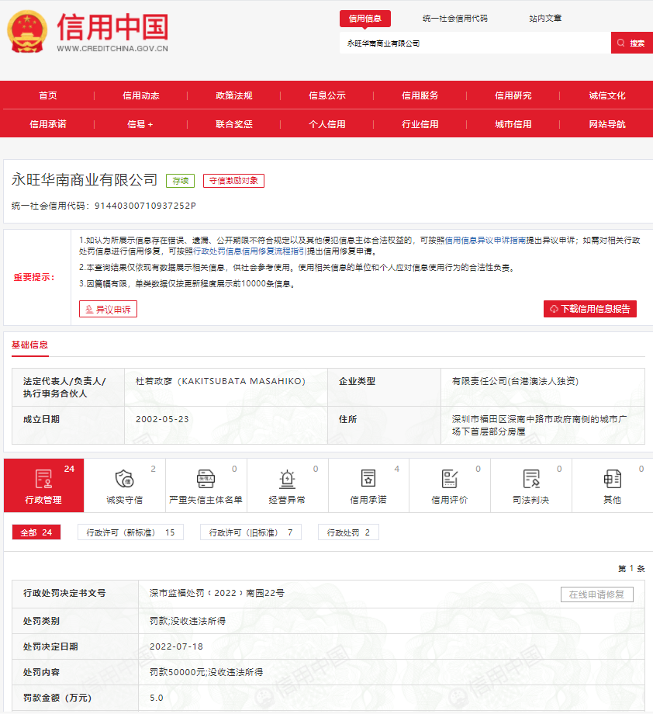Click the red 搜索 button
Image resolution: width=653 pixels, height=714 pixels.
pos(631,43)
